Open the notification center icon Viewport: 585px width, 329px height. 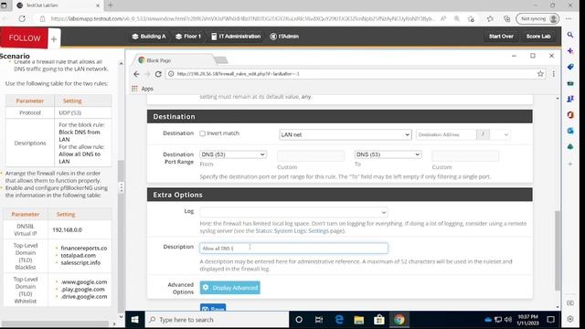[x=550, y=320]
